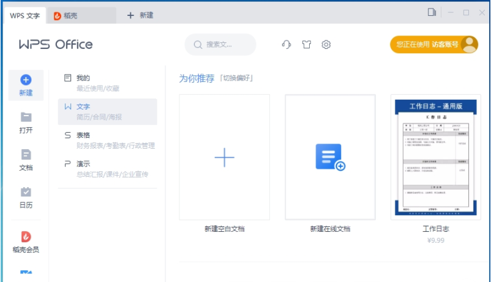
Task: Click 简历/合同/海报 subtitle text
Action: point(99,117)
